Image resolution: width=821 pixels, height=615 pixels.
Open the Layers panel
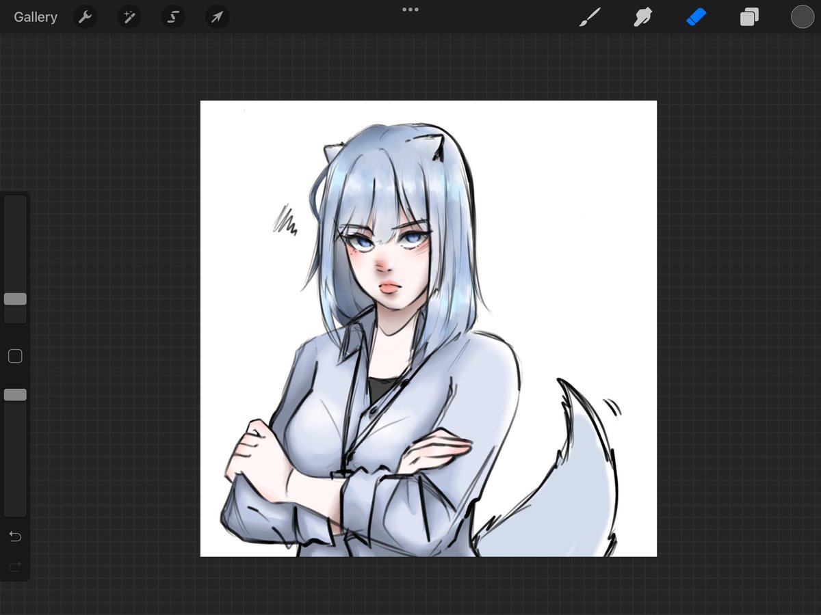pos(749,17)
